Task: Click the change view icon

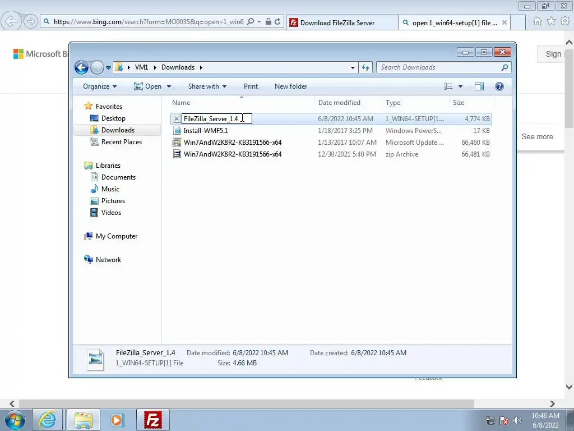Action: pos(448,86)
